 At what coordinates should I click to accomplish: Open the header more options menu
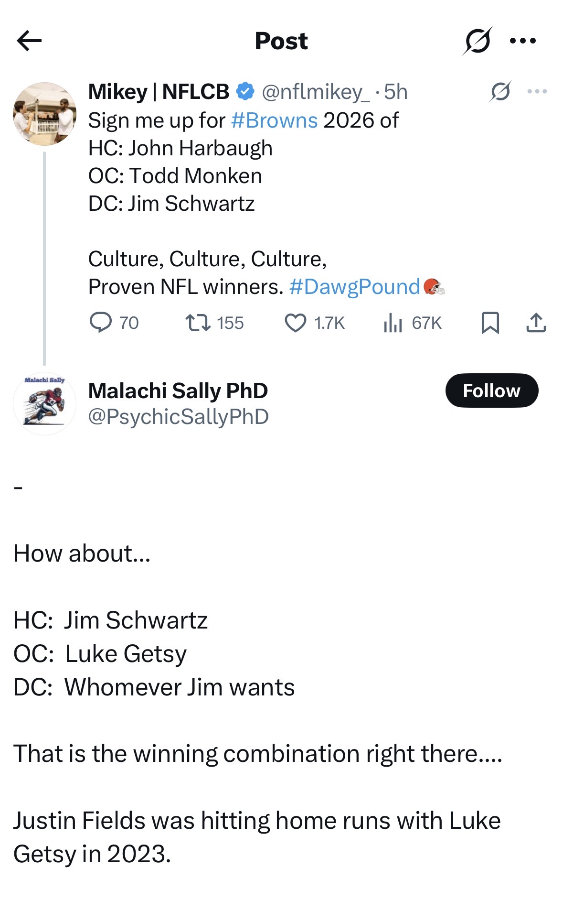[x=522, y=41]
